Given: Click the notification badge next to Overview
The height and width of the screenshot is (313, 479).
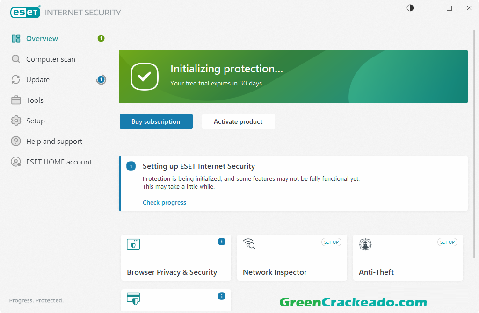Looking at the screenshot, I should (101, 38).
